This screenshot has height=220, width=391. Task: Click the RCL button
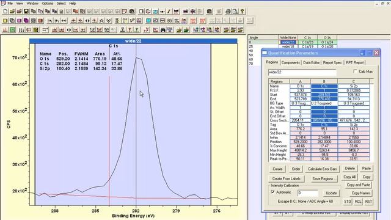click(x=358, y=201)
